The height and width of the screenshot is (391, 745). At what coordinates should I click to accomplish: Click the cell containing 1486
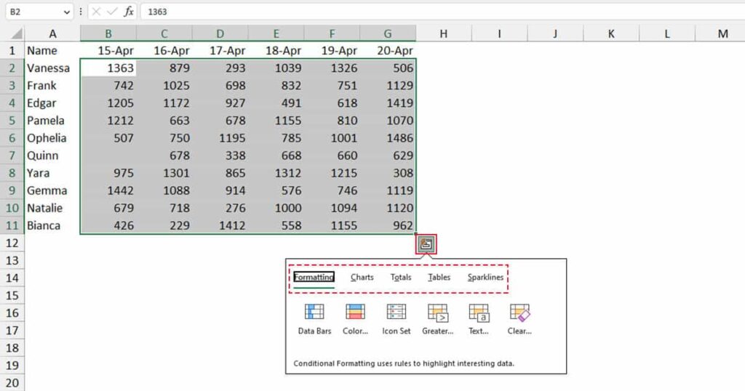coord(388,138)
